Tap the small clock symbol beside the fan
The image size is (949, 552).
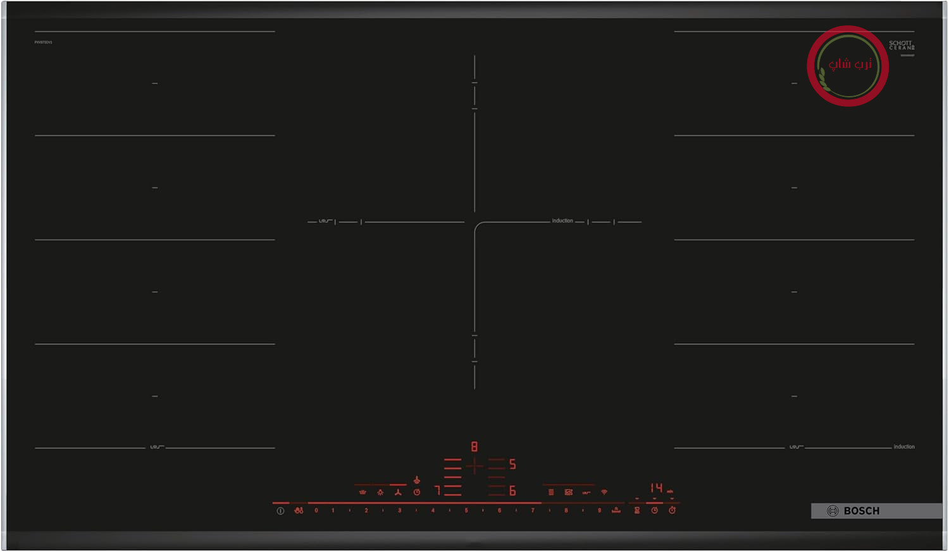click(417, 492)
